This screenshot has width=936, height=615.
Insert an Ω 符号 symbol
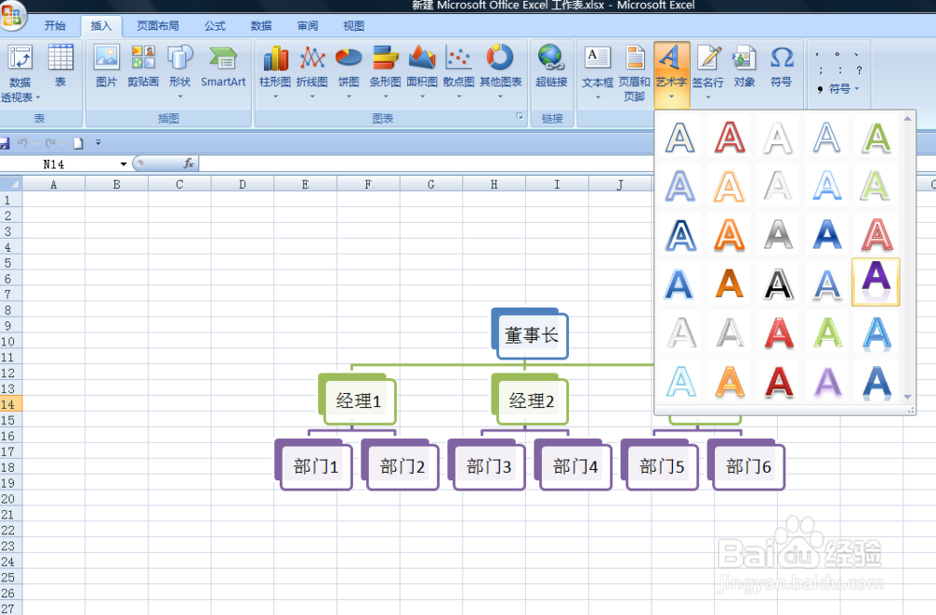pos(782,66)
